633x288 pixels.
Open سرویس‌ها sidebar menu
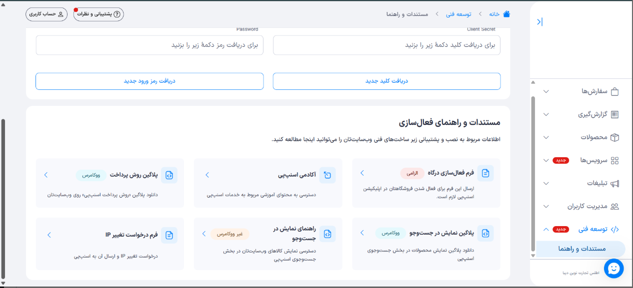coord(580,160)
